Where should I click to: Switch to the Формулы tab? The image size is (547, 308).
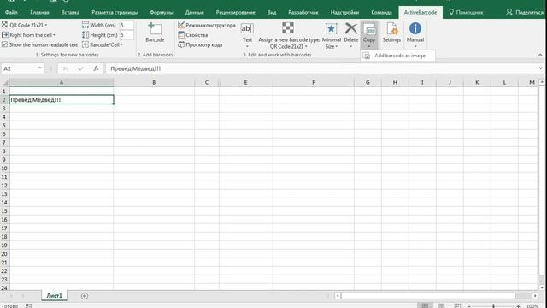tap(162, 12)
